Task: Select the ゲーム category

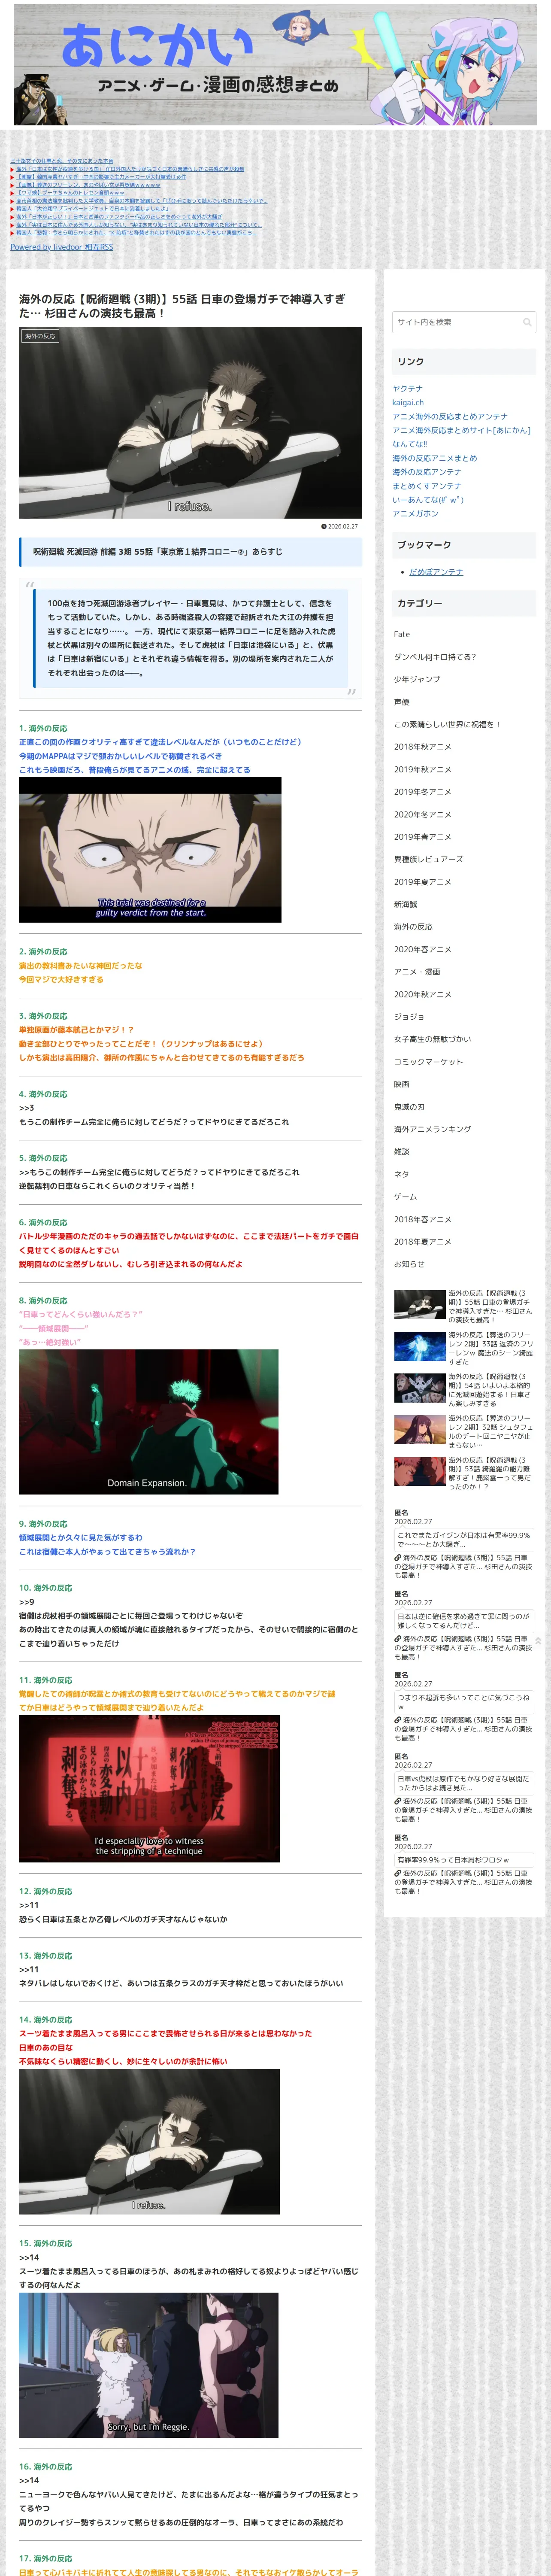Action: 405,1197
